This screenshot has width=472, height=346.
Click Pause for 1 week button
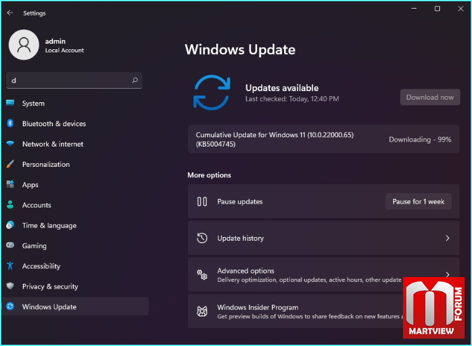point(418,201)
